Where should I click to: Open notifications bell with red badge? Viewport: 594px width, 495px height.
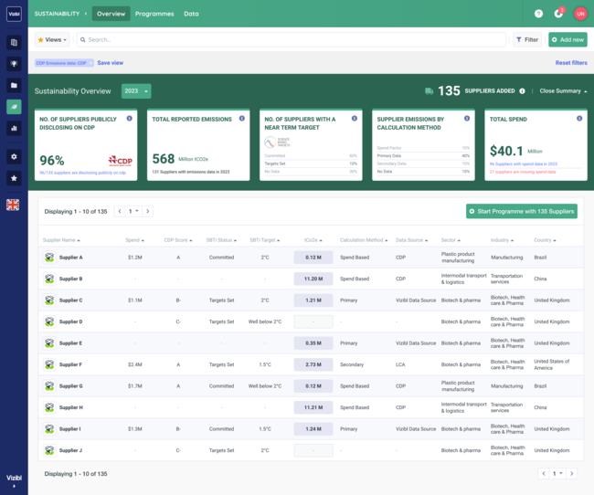tap(558, 14)
